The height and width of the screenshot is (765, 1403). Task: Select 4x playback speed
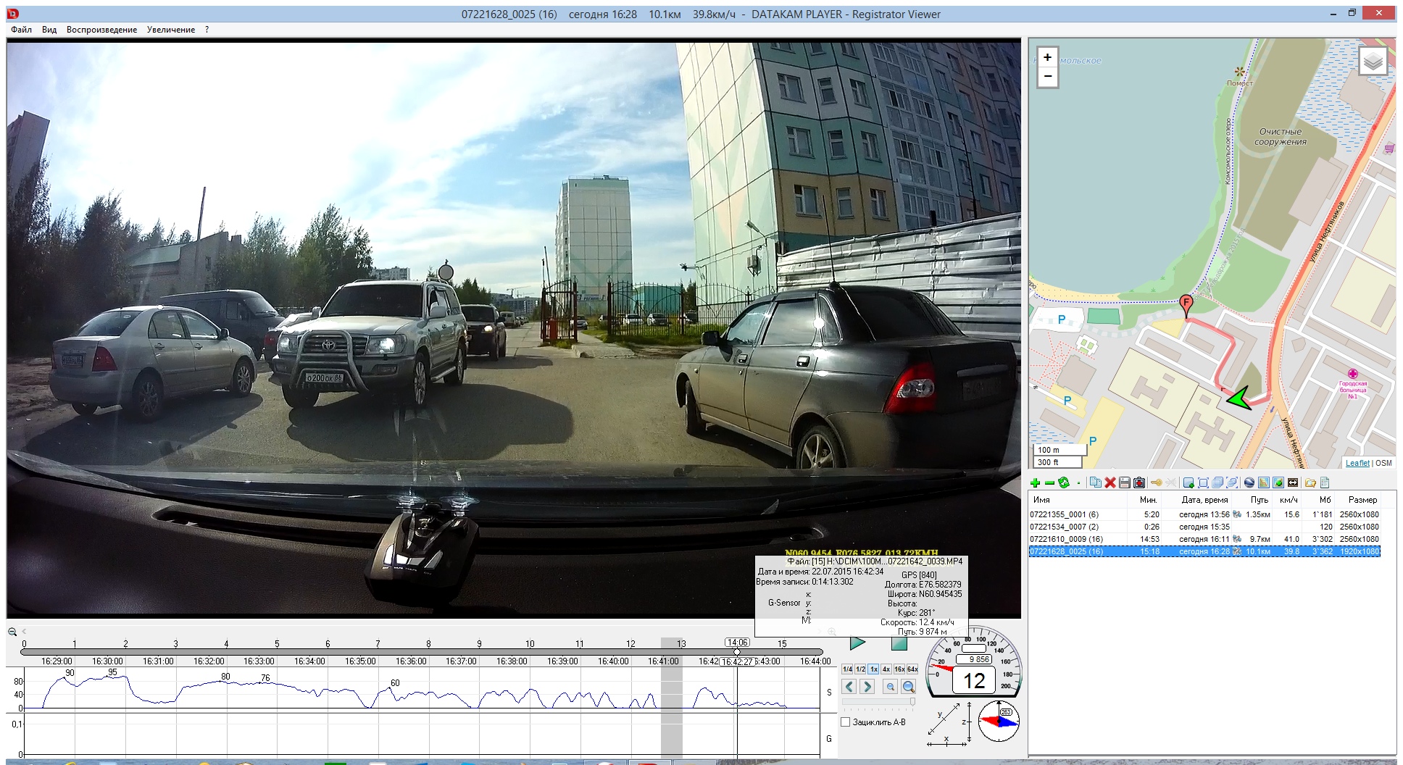(886, 669)
